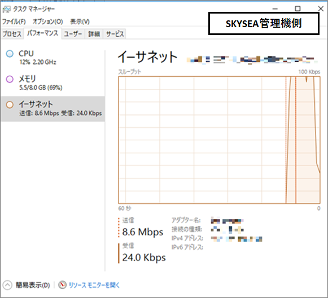The height and width of the screenshot is (298, 328).
Task: Select the CPU 12% 2.20 GHz entry
Action: click(x=53, y=58)
